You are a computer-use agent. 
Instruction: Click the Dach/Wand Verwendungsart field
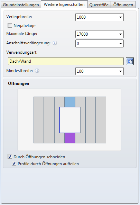tap(66, 61)
